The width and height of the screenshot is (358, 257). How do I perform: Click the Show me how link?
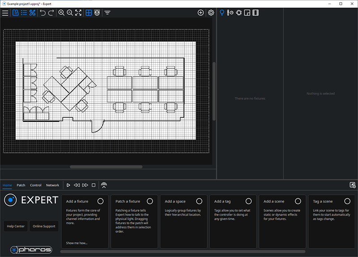click(x=77, y=243)
